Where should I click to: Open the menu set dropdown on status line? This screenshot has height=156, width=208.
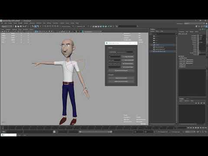[x=6, y=26]
